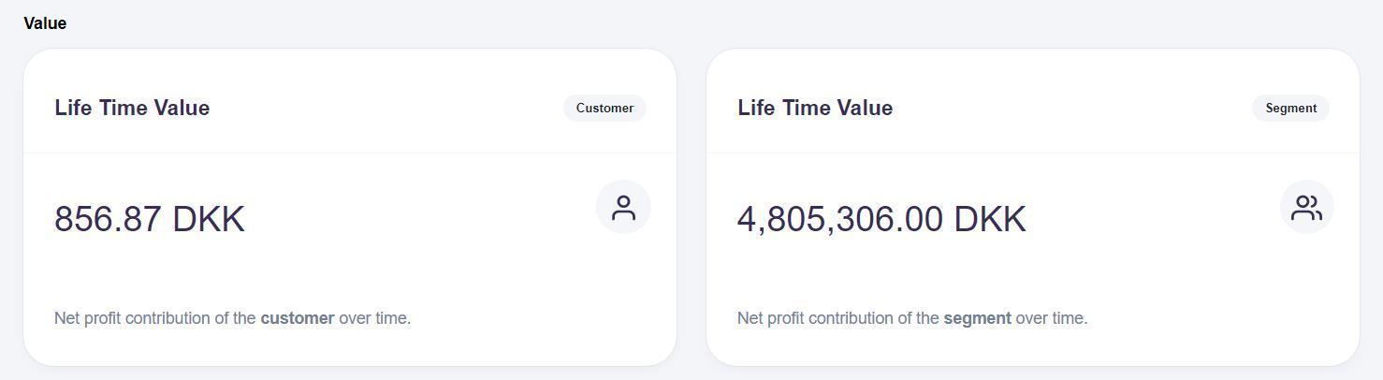Click the bold word "customer" in the description
1383x380 pixels.
(298, 318)
